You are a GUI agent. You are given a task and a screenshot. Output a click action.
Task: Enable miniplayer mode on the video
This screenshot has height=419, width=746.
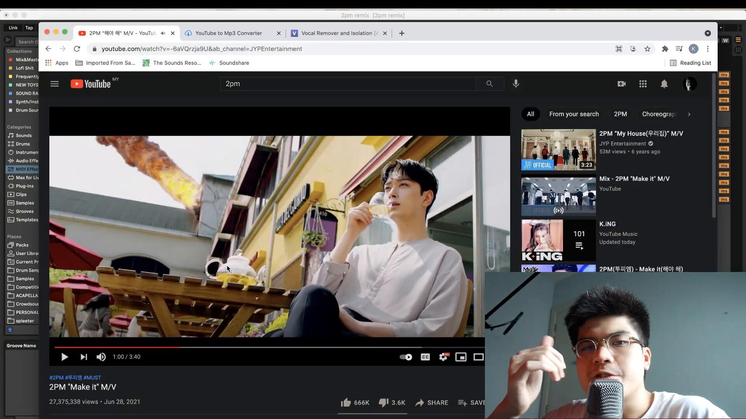(461, 357)
